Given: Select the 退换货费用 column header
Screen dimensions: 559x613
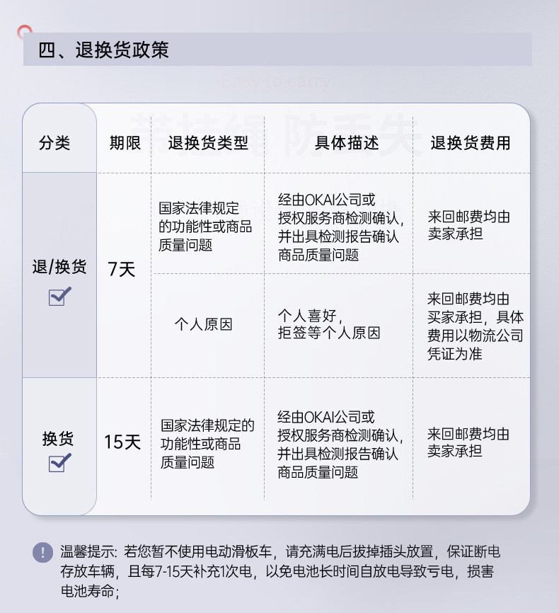Looking at the screenshot, I should pyautogui.click(x=470, y=143).
